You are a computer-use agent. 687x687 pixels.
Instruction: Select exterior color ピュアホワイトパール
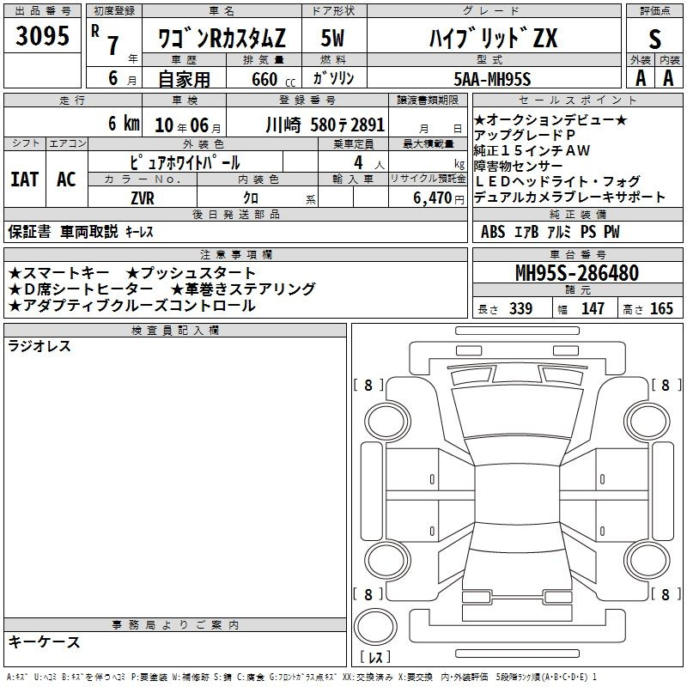[185, 162]
